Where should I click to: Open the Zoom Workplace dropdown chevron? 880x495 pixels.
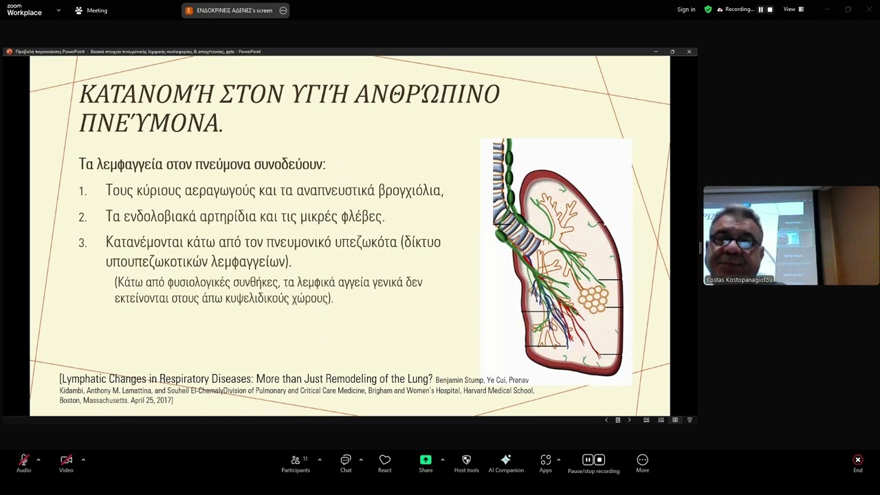click(58, 10)
